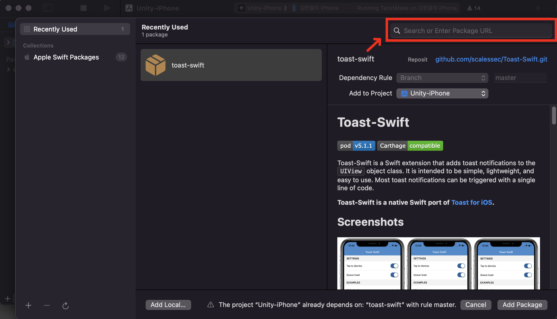This screenshot has width=557, height=319.
Task: Open the Dependency Rule Branch dropdown
Action: point(442,78)
